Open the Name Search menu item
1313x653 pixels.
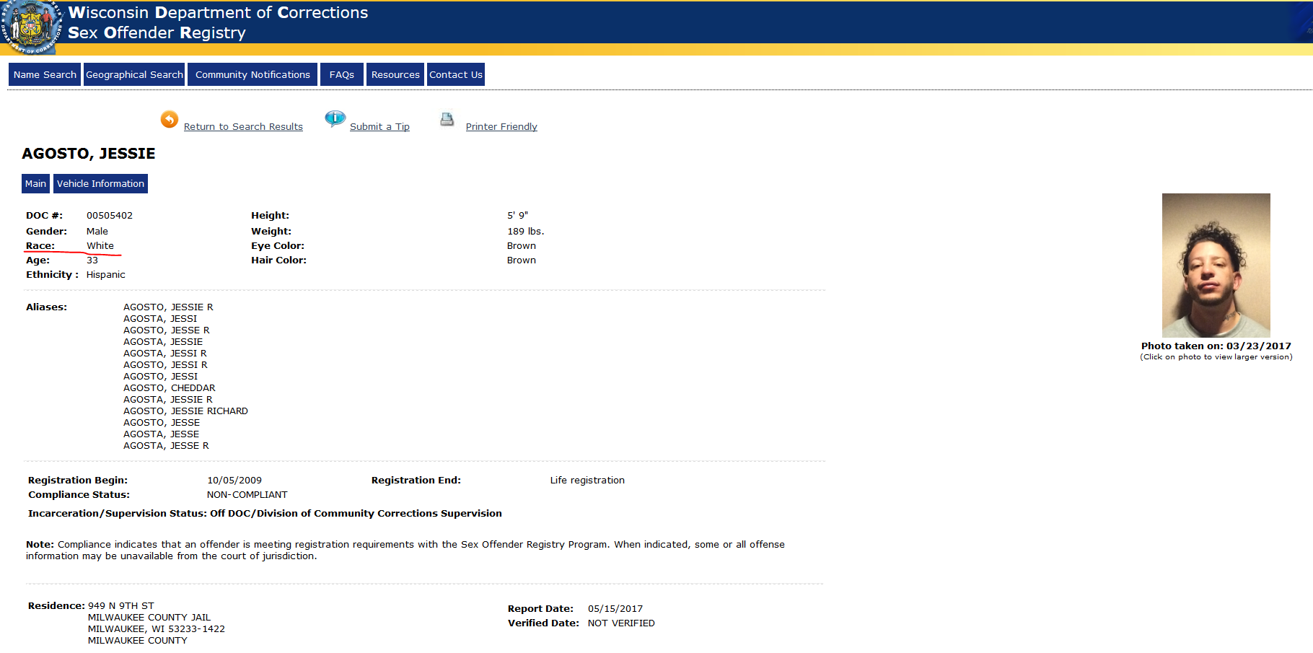tap(45, 75)
